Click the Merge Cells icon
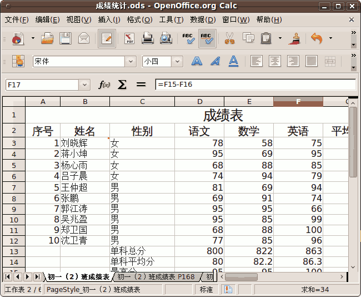 330,61
